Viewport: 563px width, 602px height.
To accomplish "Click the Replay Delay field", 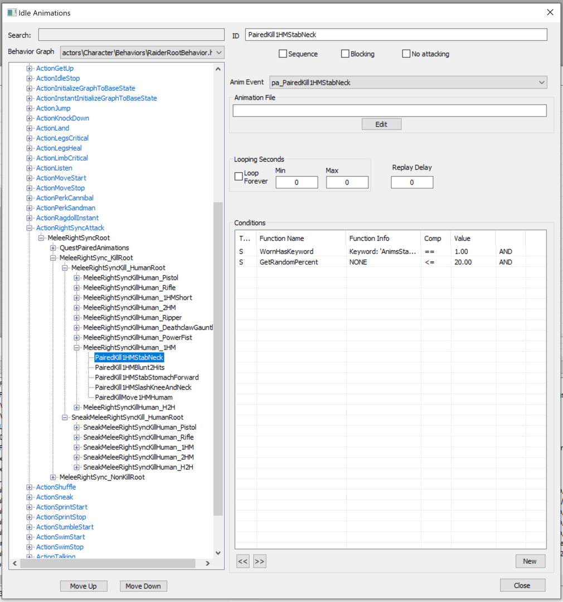I will point(412,182).
